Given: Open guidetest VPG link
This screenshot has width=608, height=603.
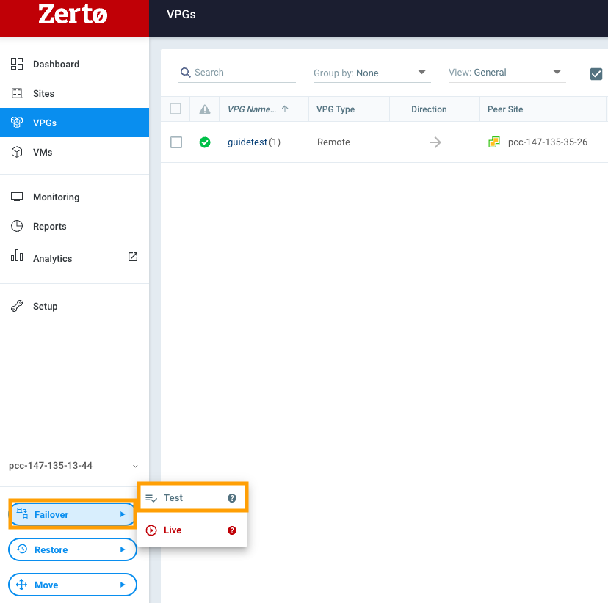Looking at the screenshot, I should tap(247, 142).
